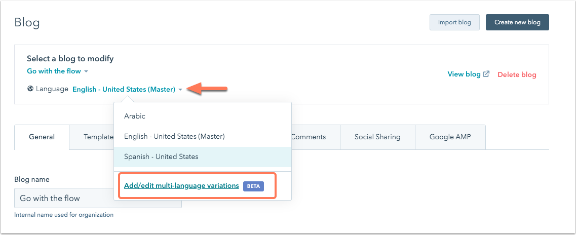Viewport: 576px width, 235px height.
Task: Select English - United States (Master) in the dropdown list
Action: 203,137
